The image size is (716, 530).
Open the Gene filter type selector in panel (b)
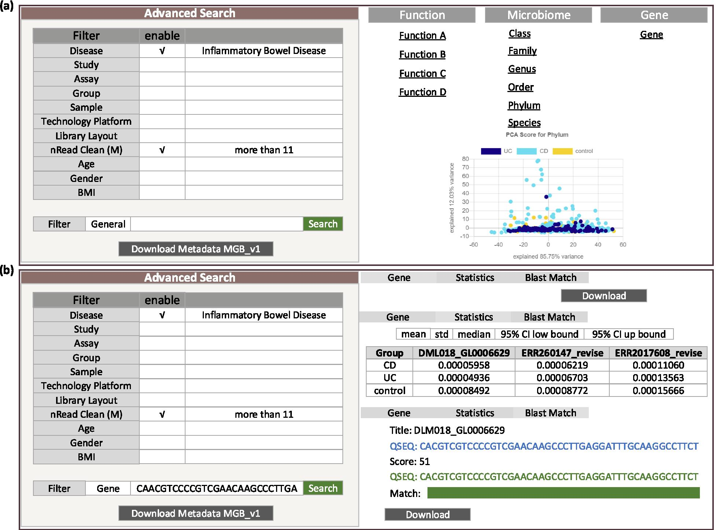108,489
